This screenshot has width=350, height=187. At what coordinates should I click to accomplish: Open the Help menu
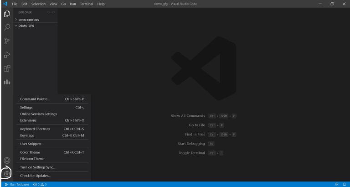coord(101,4)
